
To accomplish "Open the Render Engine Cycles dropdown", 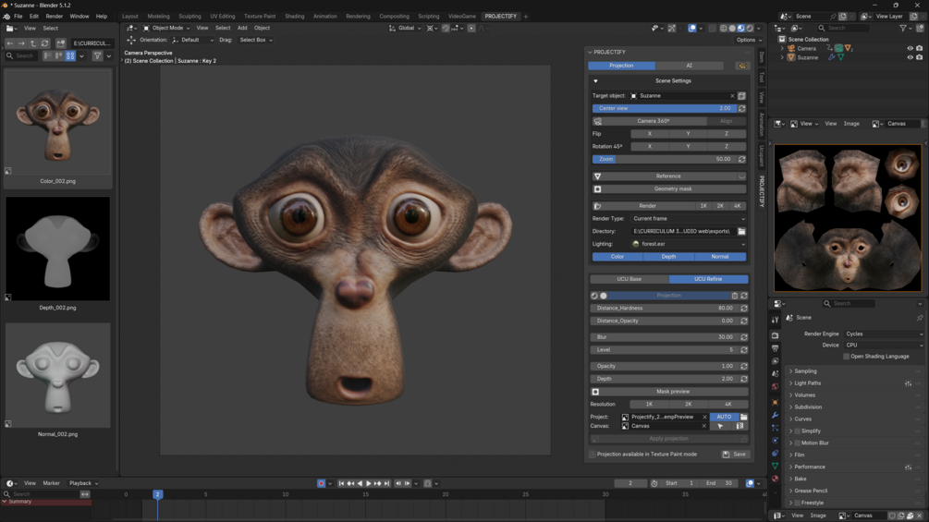I will click(884, 334).
